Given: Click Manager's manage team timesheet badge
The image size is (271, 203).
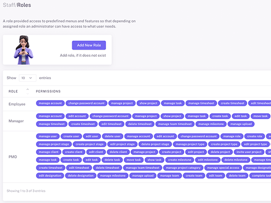Looking at the screenshot, I should click(175, 124).
